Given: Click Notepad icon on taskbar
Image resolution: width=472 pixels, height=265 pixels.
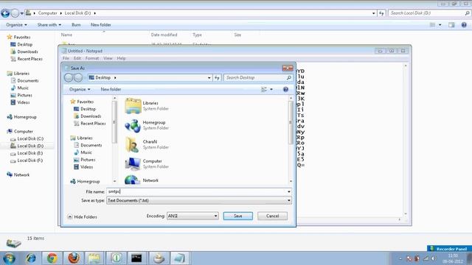Looking at the screenshot, I should tap(179, 258).
